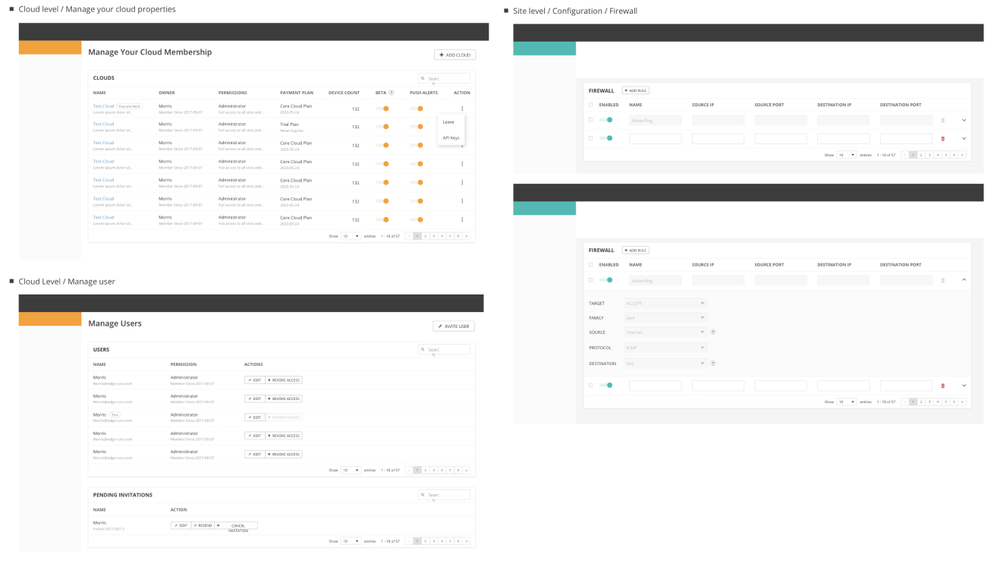Click ADD RULE in collapsed Firewall view

click(x=636, y=90)
